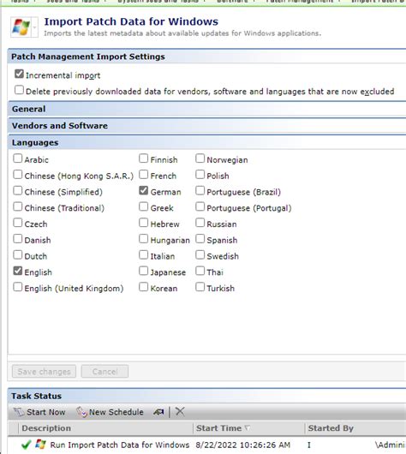Click the Started By column header
The height and width of the screenshot is (454, 406).
[355, 428]
